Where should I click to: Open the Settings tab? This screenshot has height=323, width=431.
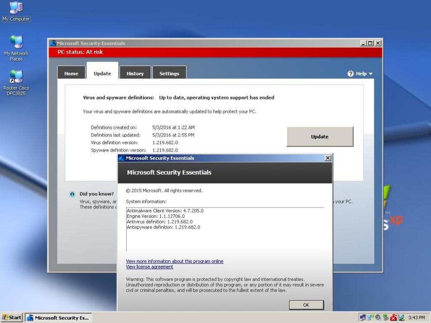point(169,74)
